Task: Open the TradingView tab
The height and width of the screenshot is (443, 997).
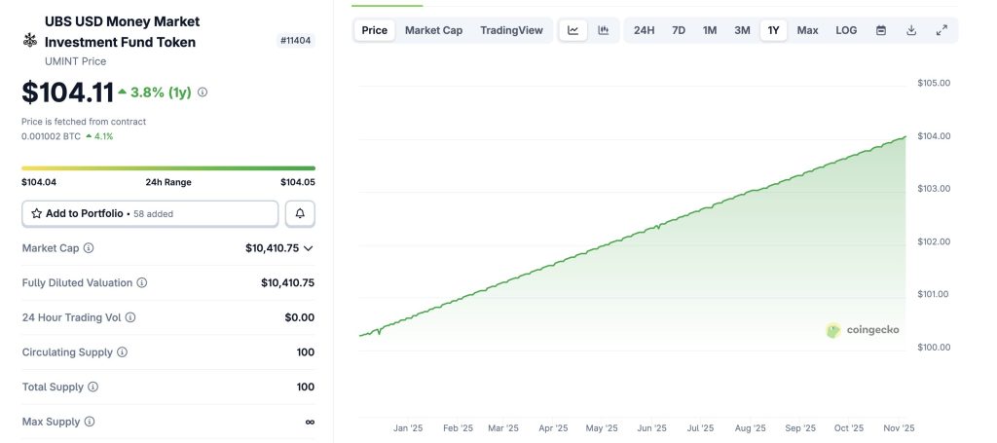Action: [x=511, y=30]
